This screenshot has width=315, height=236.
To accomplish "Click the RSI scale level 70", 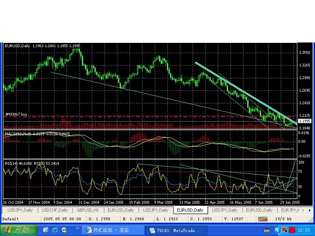I will tap(300, 171).
